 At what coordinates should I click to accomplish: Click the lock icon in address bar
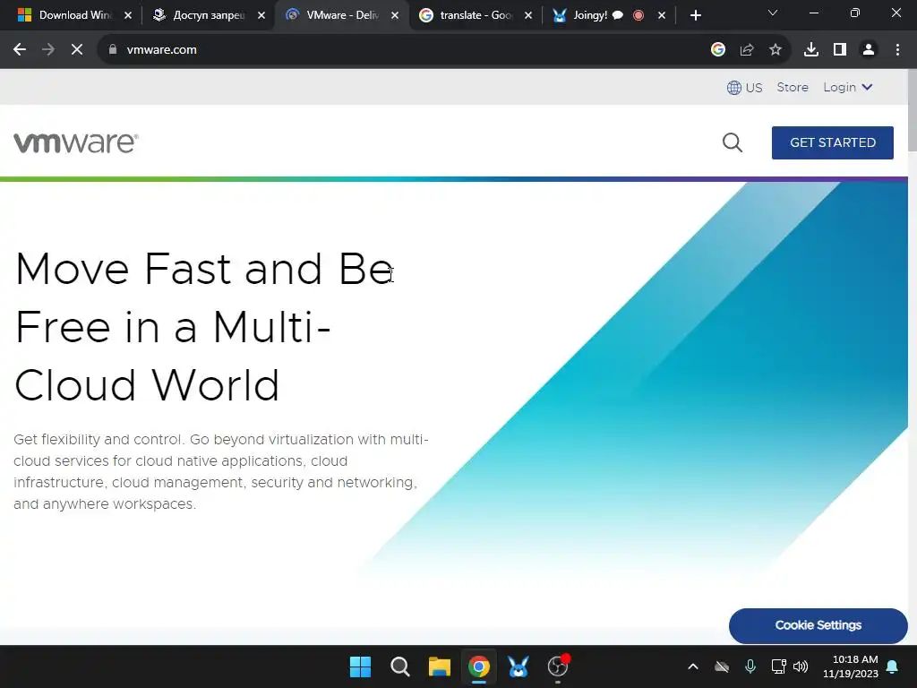[113, 50]
